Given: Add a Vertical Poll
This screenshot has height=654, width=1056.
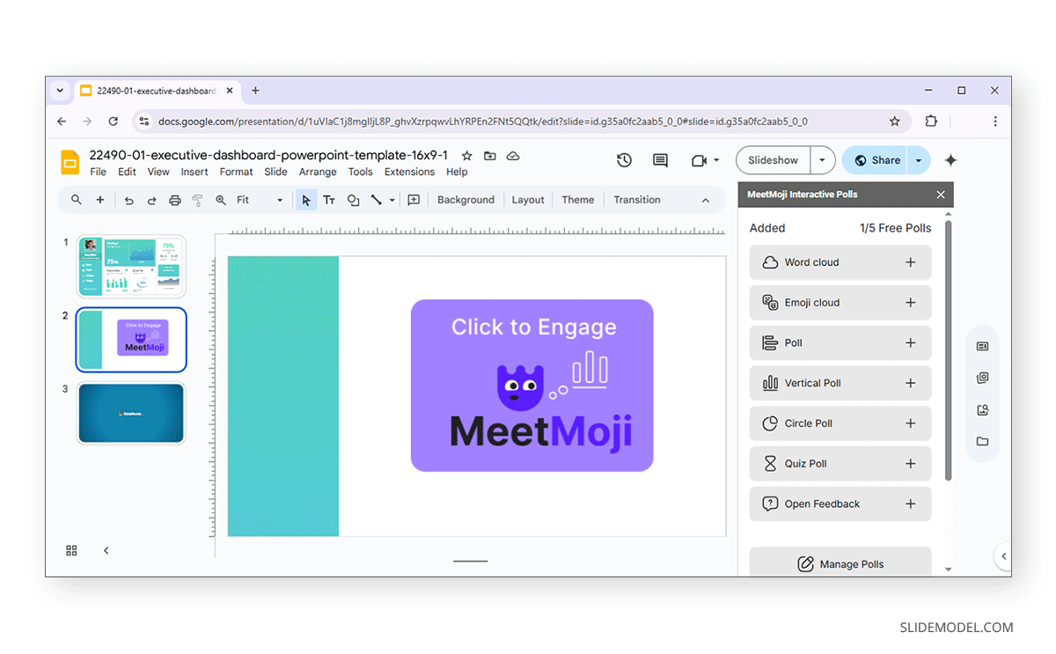Looking at the screenshot, I should [911, 383].
